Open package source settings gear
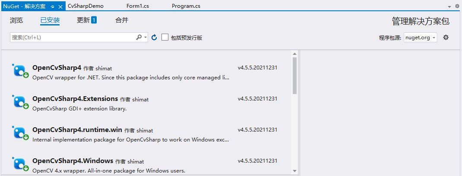This screenshot has height=176, width=462. pos(446,38)
